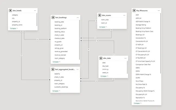Select Comparison Data Text measure

143,65
